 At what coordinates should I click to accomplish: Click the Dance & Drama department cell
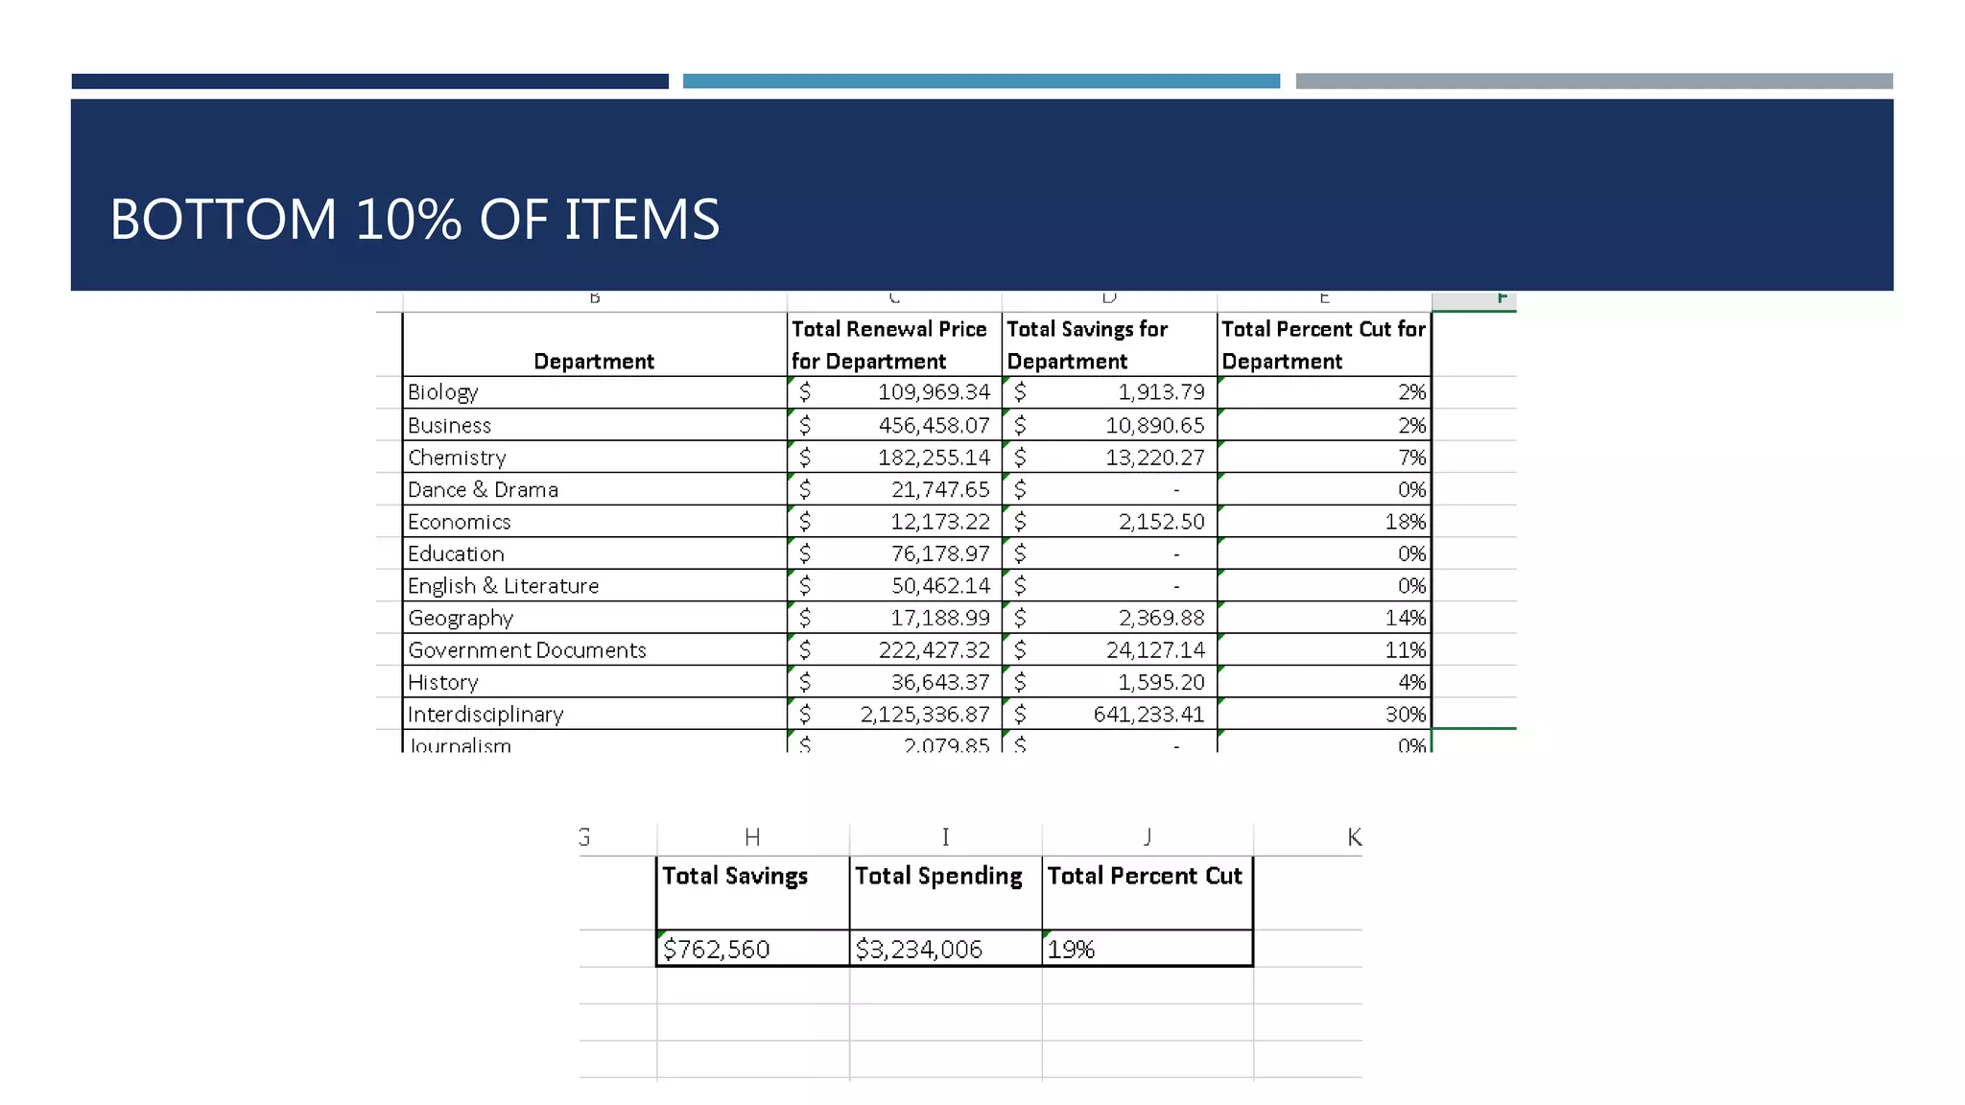[594, 489]
